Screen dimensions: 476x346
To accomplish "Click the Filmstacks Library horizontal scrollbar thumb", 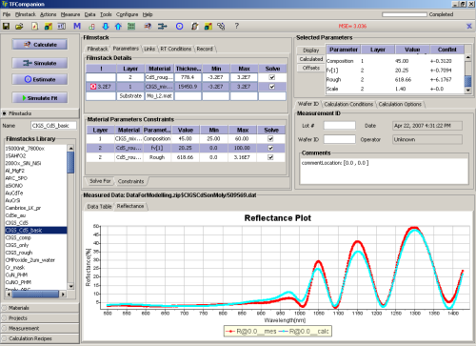I will (35, 295).
